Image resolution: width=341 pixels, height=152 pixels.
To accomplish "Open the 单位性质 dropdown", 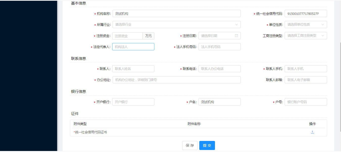I will 306,24.
